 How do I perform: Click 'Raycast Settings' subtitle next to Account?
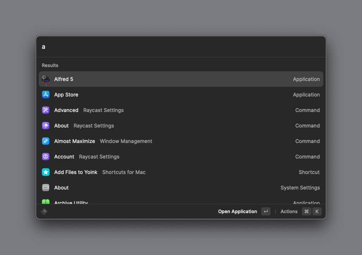[99, 157]
